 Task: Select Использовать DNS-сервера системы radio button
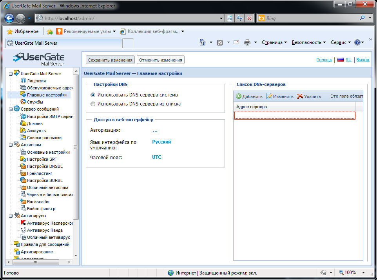click(x=93, y=95)
